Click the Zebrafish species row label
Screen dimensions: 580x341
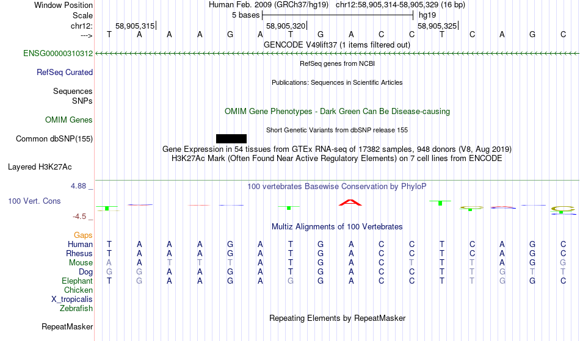coord(76,308)
